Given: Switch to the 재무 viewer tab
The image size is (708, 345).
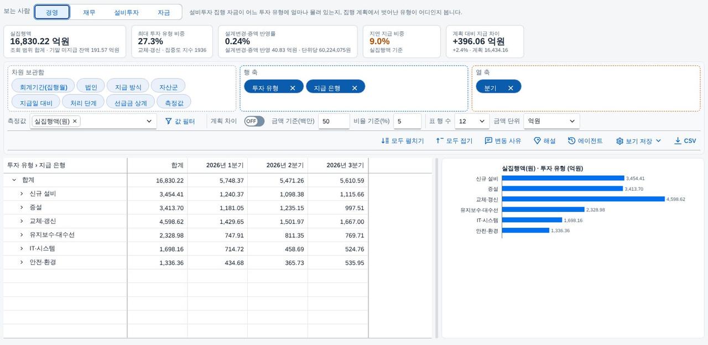Looking at the screenshot, I should click(89, 12).
